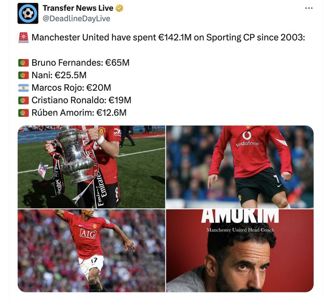Open the @DeadlineDayLive handle link
Screen dimensions: 331x300
point(76,18)
